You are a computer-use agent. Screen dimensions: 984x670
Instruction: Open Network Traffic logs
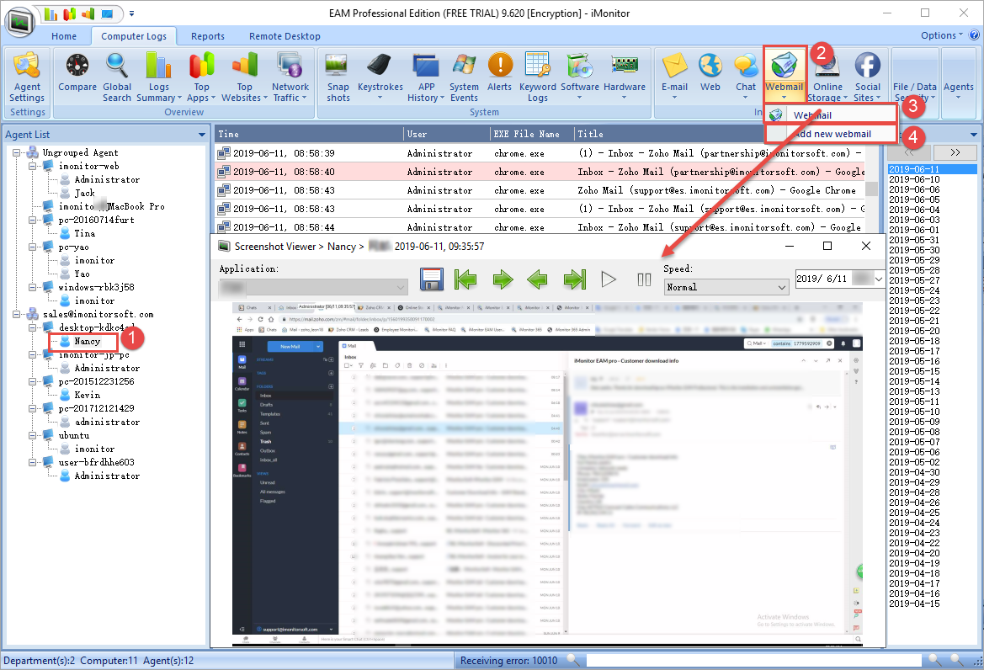click(x=290, y=77)
